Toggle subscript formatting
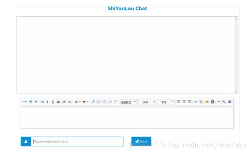This screenshot has width=252, height=153. (x=70, y=102)
